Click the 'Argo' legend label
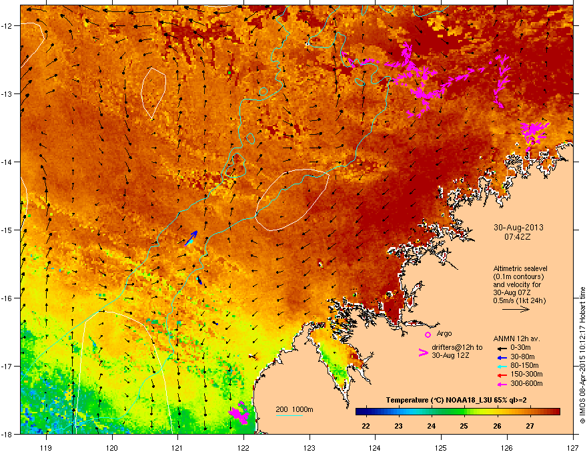The image size is (587, 454). tap(444, 333)
